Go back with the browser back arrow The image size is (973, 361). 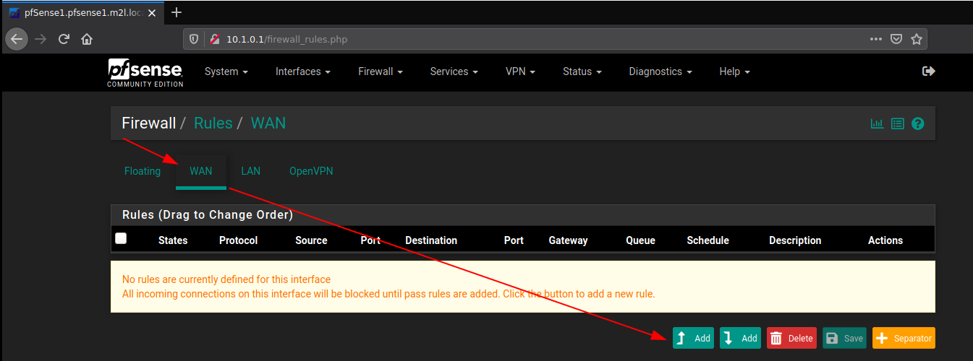click(x=17, y=39)
